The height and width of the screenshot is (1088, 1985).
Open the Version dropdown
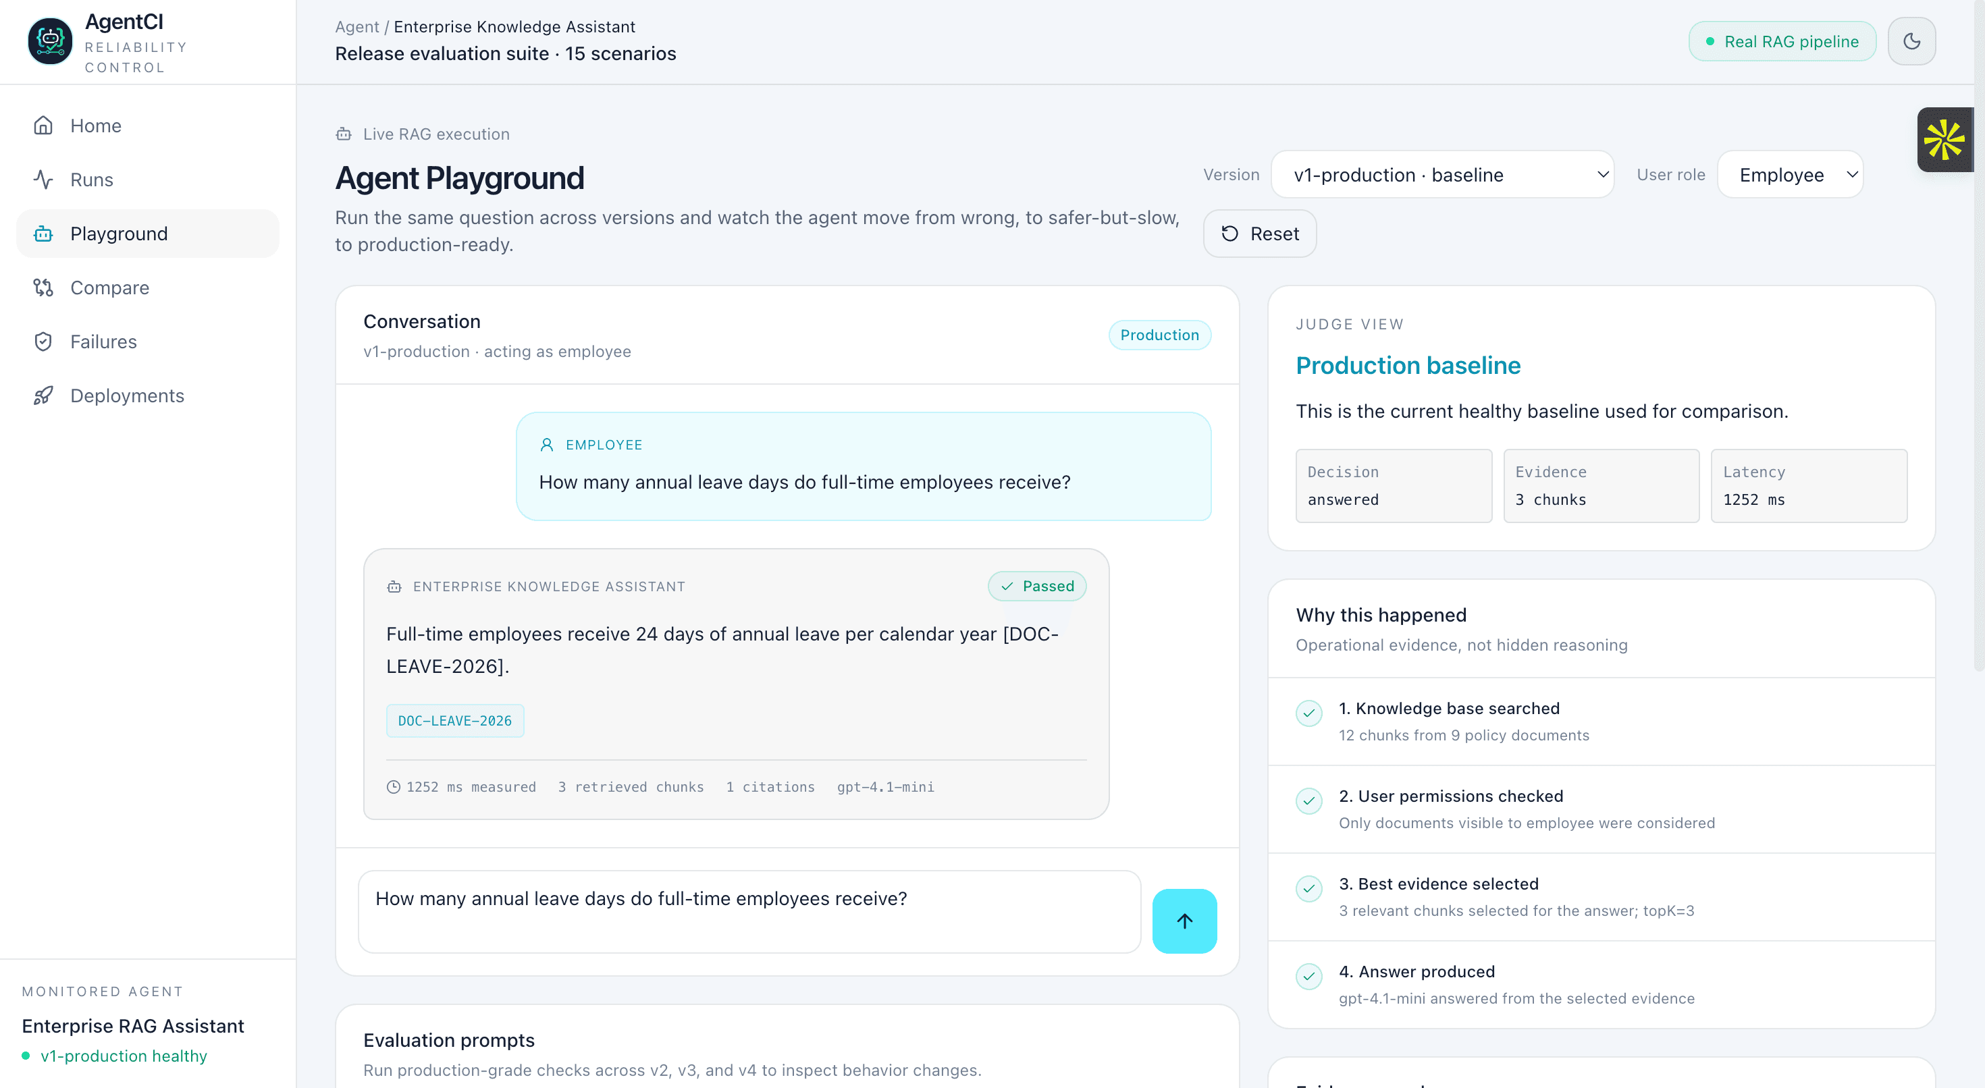coord(1441,175)
